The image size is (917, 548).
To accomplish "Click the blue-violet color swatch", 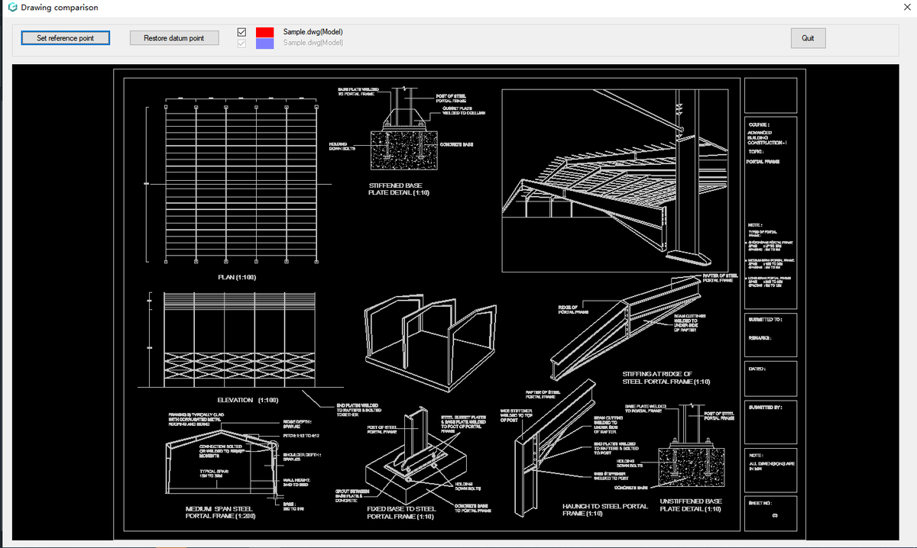I will [x=265, y=44].
